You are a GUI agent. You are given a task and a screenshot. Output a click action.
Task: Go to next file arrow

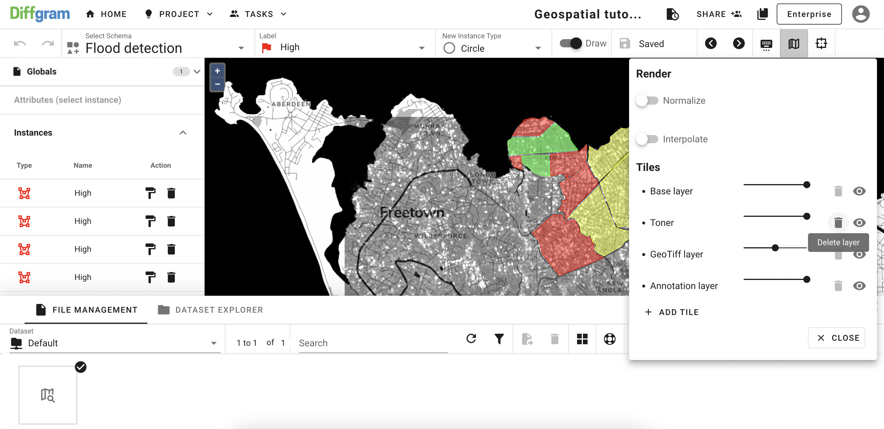click(x=738, y=44)
